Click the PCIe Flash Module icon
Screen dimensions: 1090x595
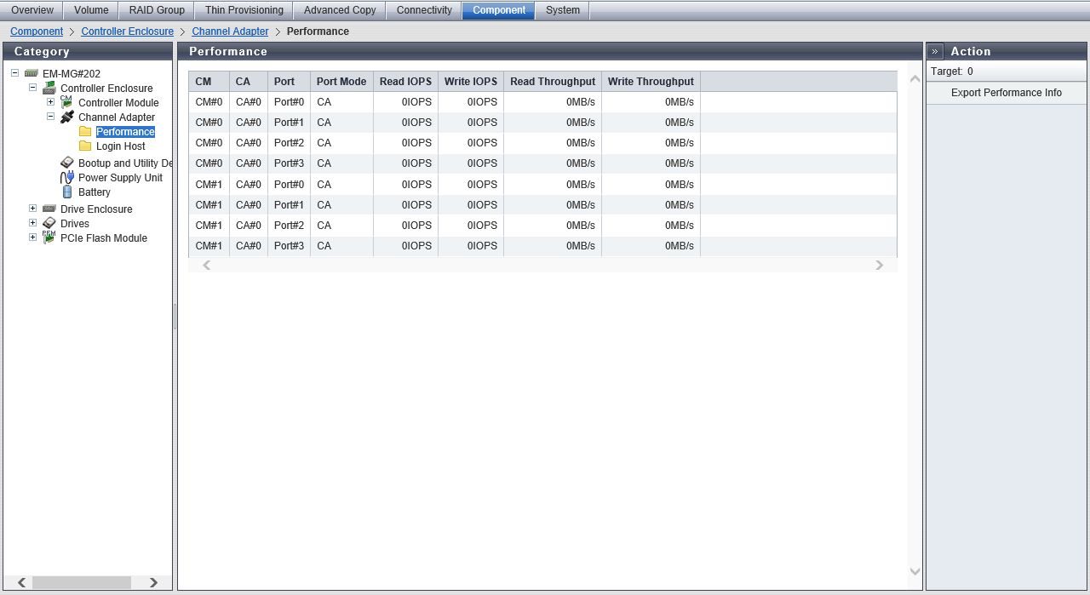(x=49, y=237)
